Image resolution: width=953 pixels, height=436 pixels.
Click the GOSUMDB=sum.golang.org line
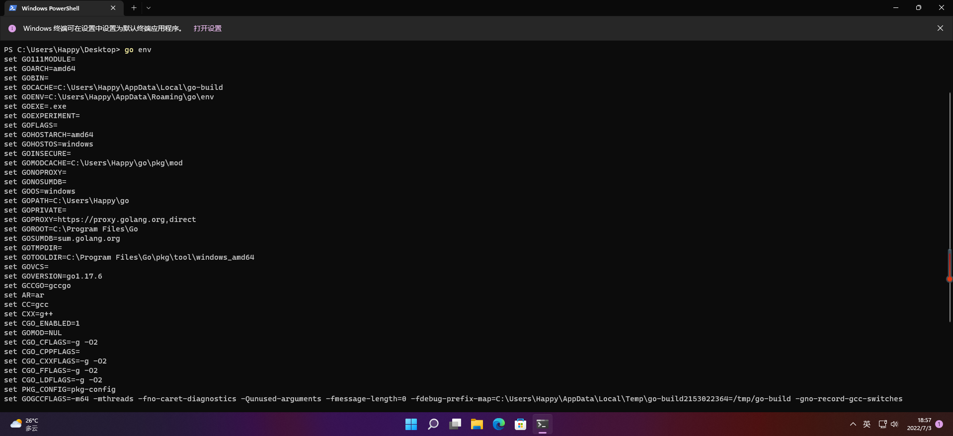pos(62,238)
